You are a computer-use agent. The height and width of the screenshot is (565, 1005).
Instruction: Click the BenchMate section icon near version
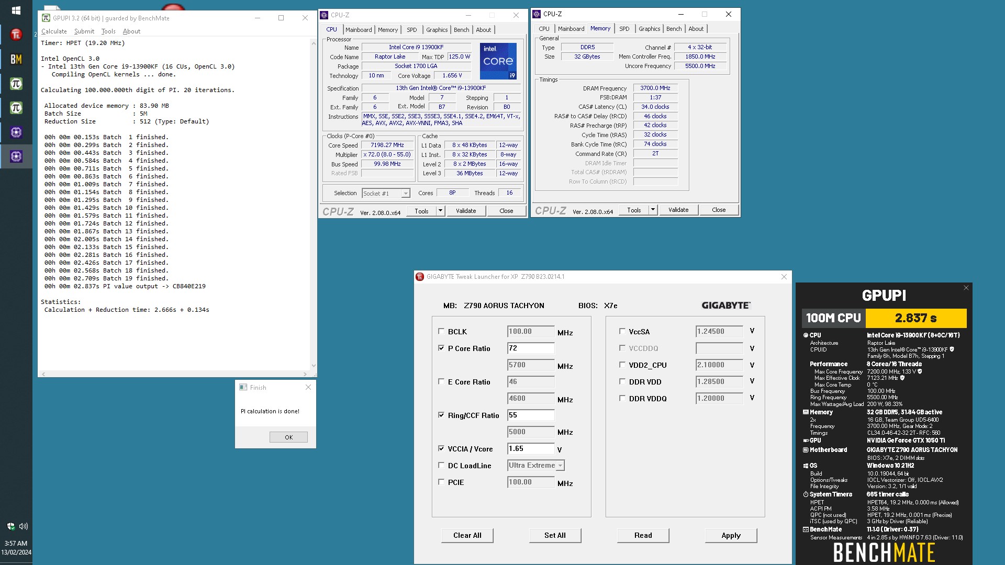tap(806, 529)
